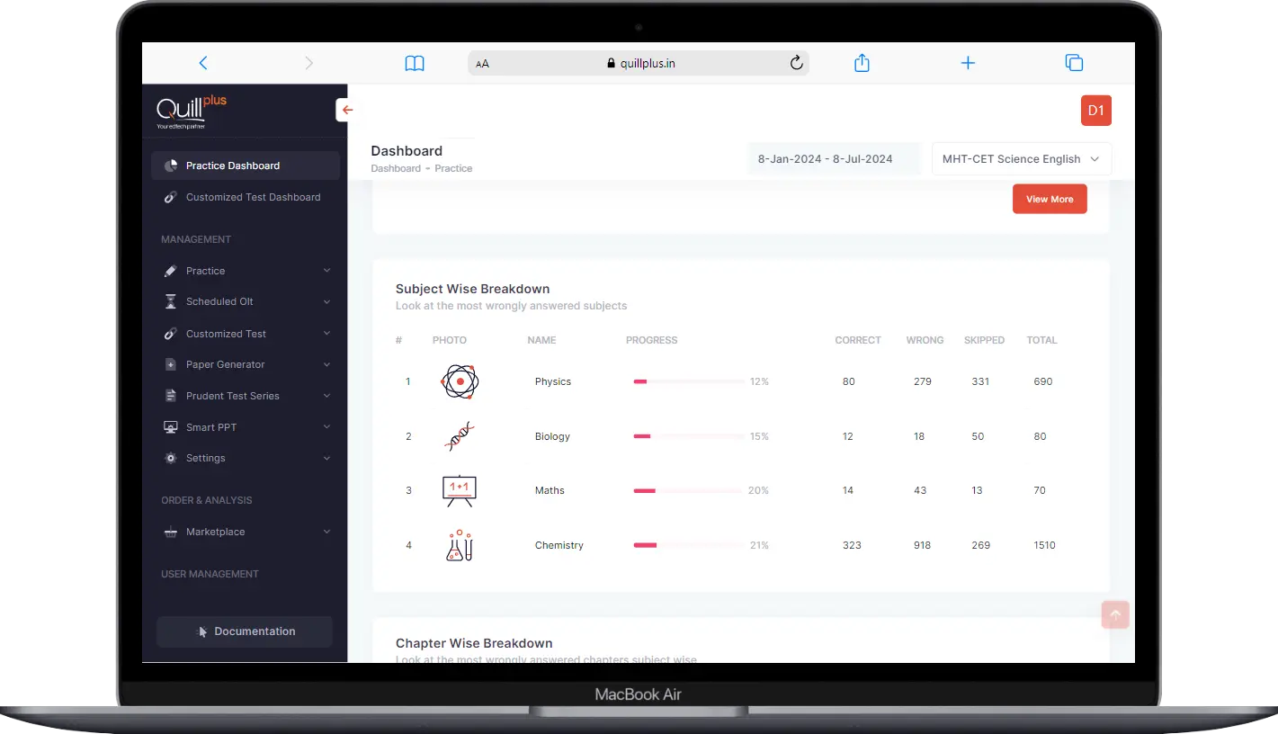Click the Paper Generator icon
Image resolution: width=1278 pixels, height=734 pixels.
click(171, 364)
